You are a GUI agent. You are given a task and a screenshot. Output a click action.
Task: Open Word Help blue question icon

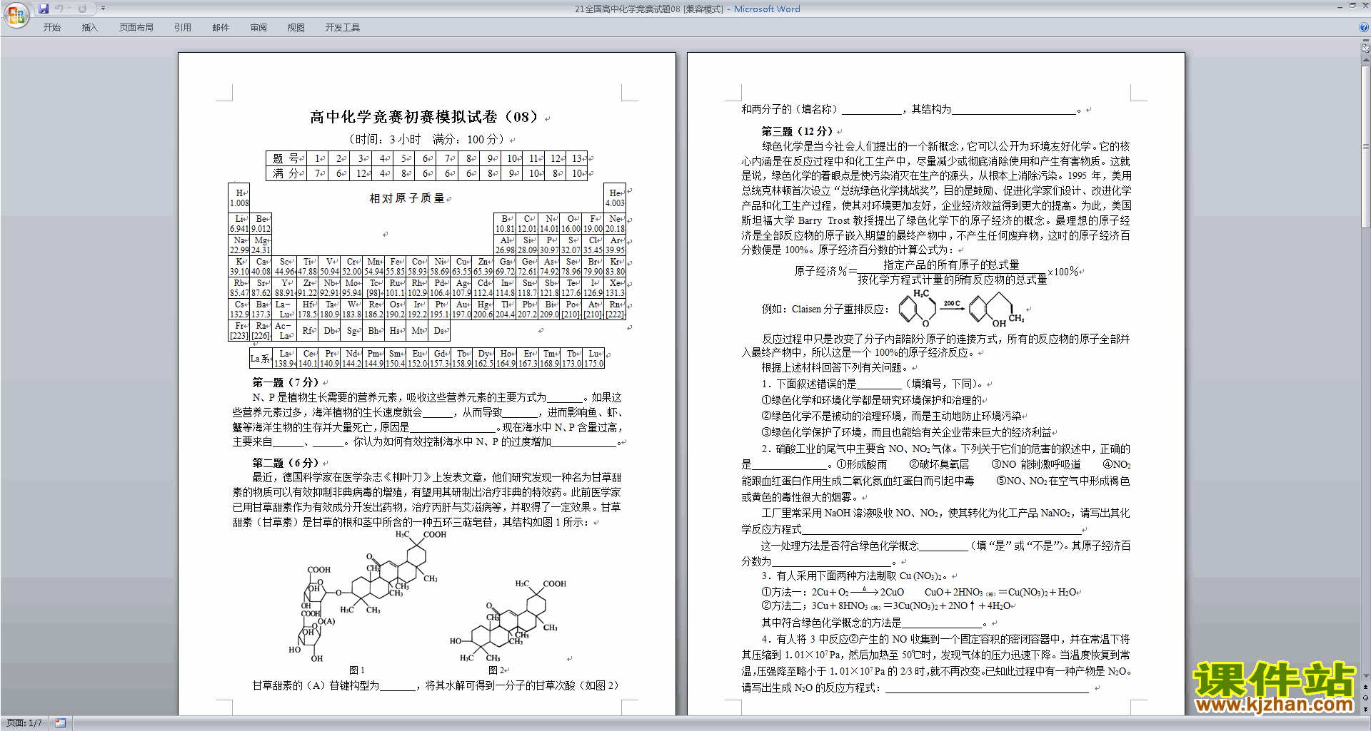click(x=1364, y=27)
